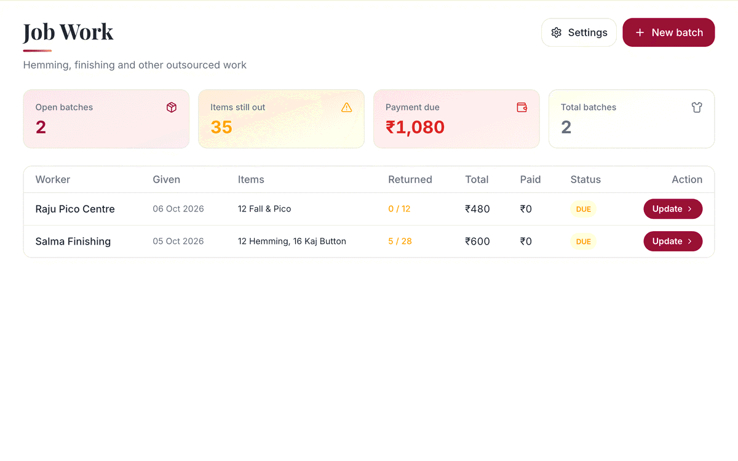Click the ₹600 total amount

[478, 242]
